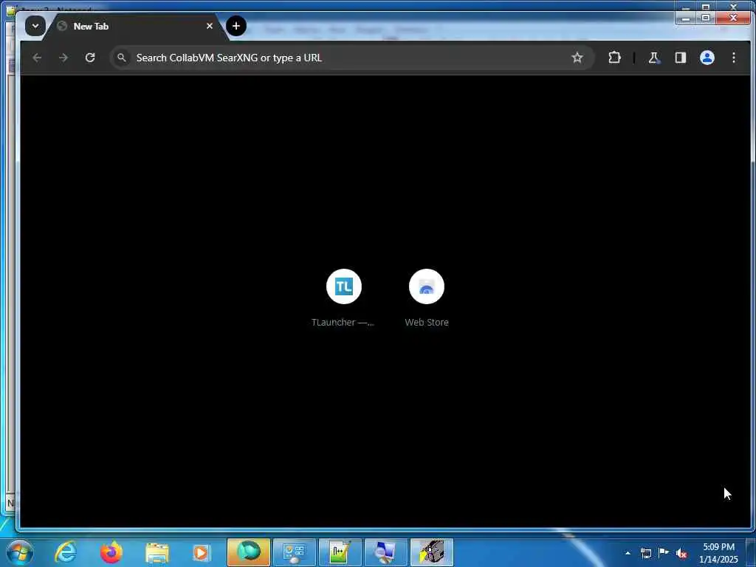Image resolution: width=756 pixels, height=567 pixels.
Task: Click the Web Store shortcut label
Action: pyautogui.click(x=427, y=322)
